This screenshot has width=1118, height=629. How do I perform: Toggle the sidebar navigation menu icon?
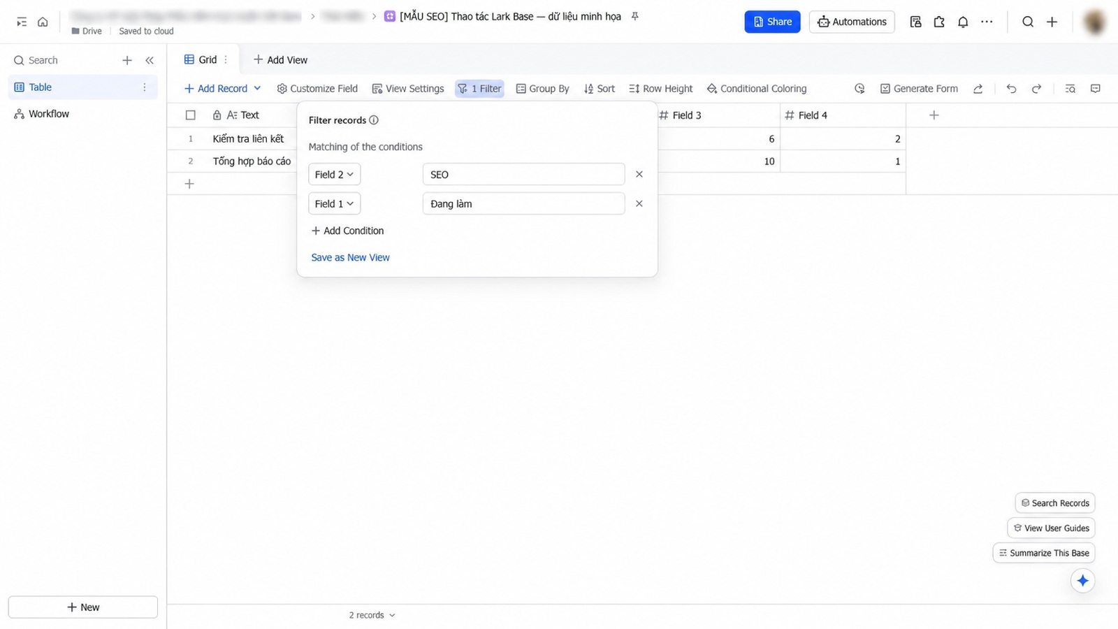(22, 22)
